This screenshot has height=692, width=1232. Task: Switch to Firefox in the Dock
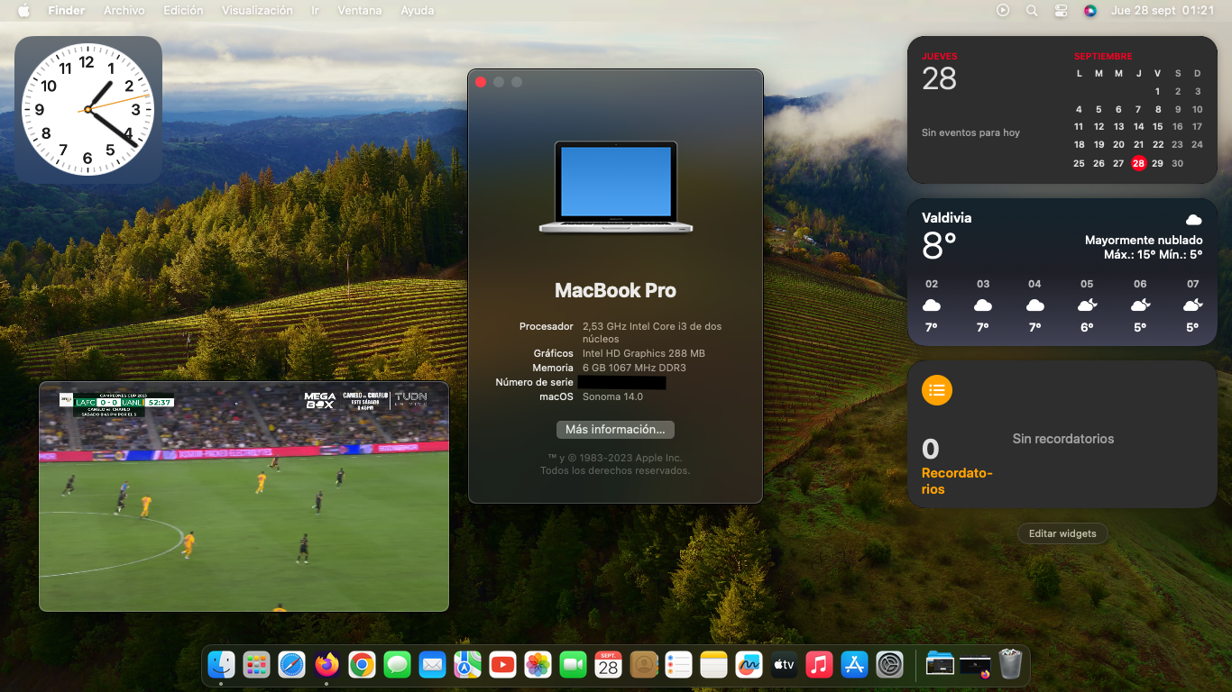[326, 665]
